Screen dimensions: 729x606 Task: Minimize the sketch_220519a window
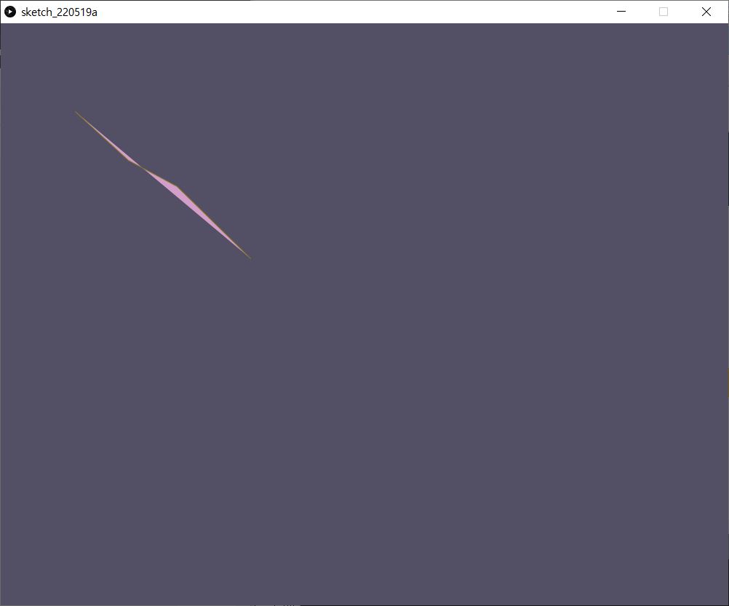(621, 12)
